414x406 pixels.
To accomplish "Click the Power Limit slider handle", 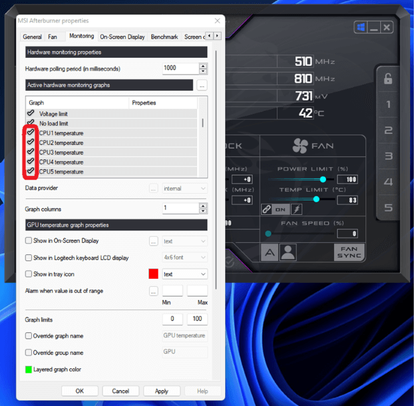I will pyautogui.click(x=323, y=180).
